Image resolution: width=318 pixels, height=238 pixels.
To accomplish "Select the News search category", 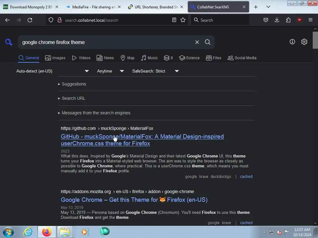I will [x=105, y=58].
